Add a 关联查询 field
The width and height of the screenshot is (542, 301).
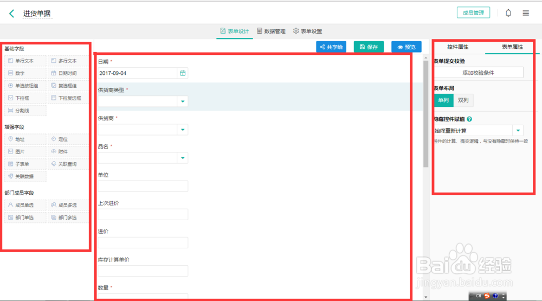(68, 164)
